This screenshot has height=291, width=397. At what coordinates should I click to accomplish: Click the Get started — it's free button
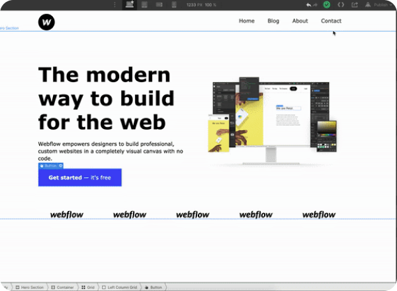pos(80,177)
